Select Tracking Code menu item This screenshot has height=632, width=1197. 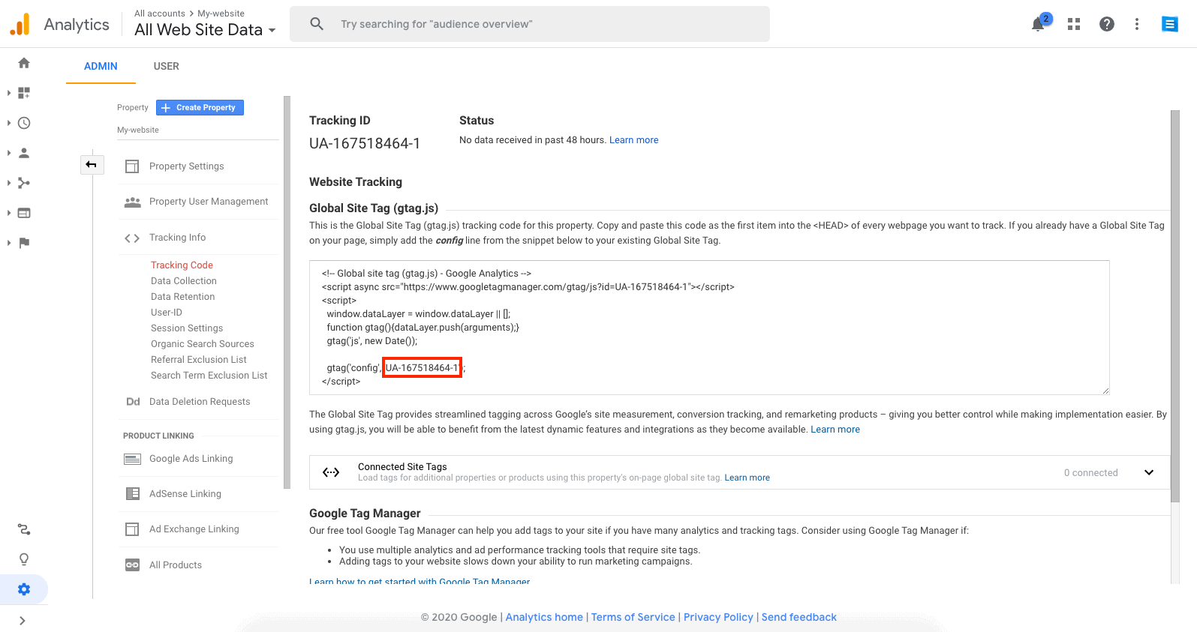(182, 265)
